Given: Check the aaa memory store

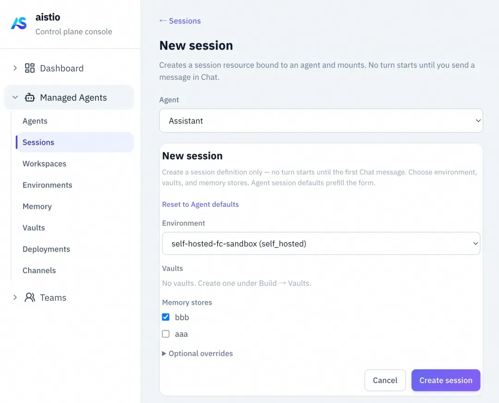Looking at the screenshot, I should point(165,334).
